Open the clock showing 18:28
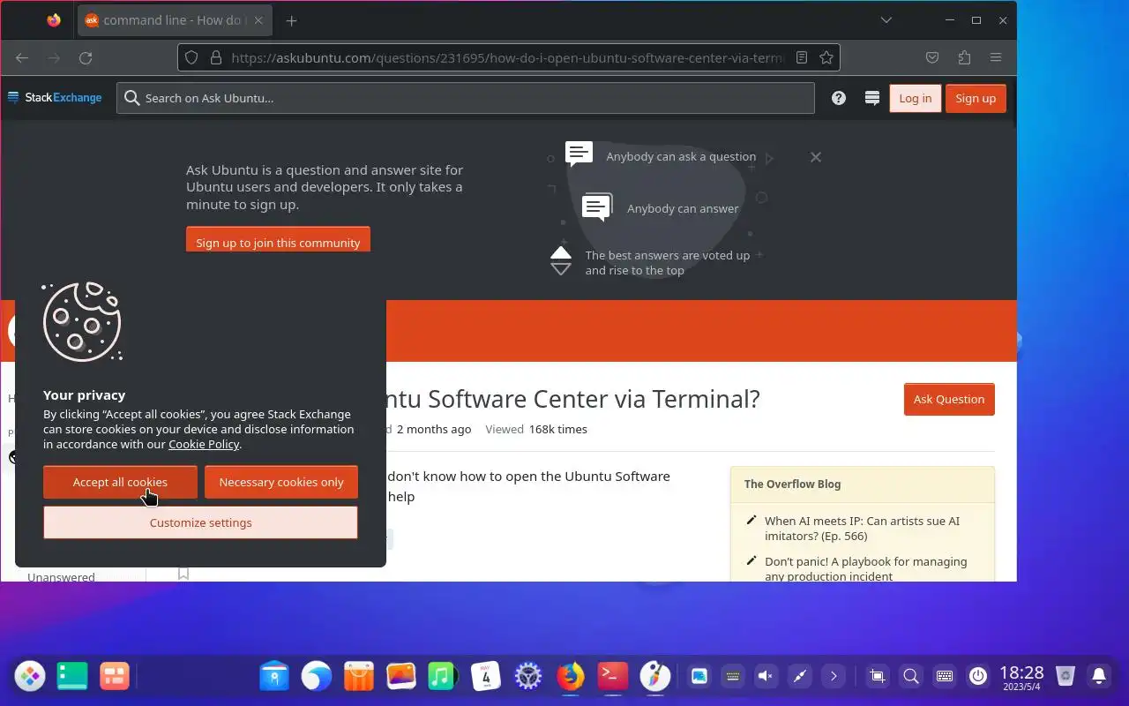Viewport: 1129px width, 706px height. point(1021,677)
